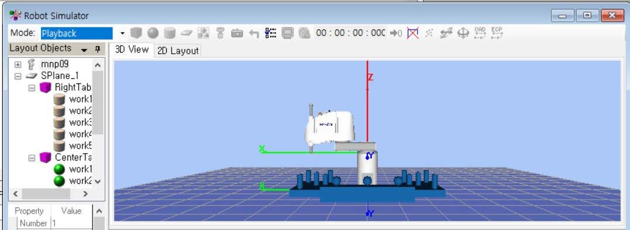Collapse the CenterTable tree node
630x230 pixels.
point(32,158)
